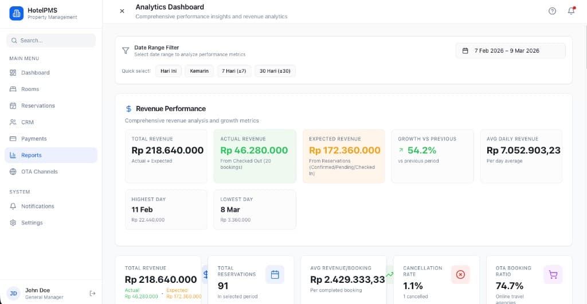587x304 pixels.
Task: Open the notification bell in header
Action: [571, 11]
